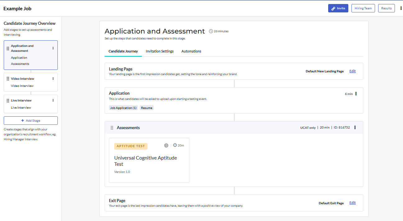
Task: Open the Application section kebab menu
Action: (356, 94)
